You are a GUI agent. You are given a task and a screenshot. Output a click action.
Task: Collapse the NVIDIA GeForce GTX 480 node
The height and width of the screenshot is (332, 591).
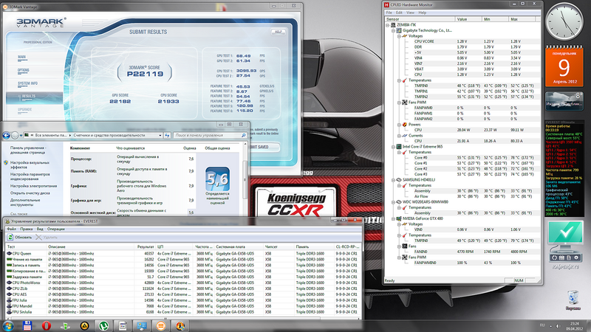393,218
